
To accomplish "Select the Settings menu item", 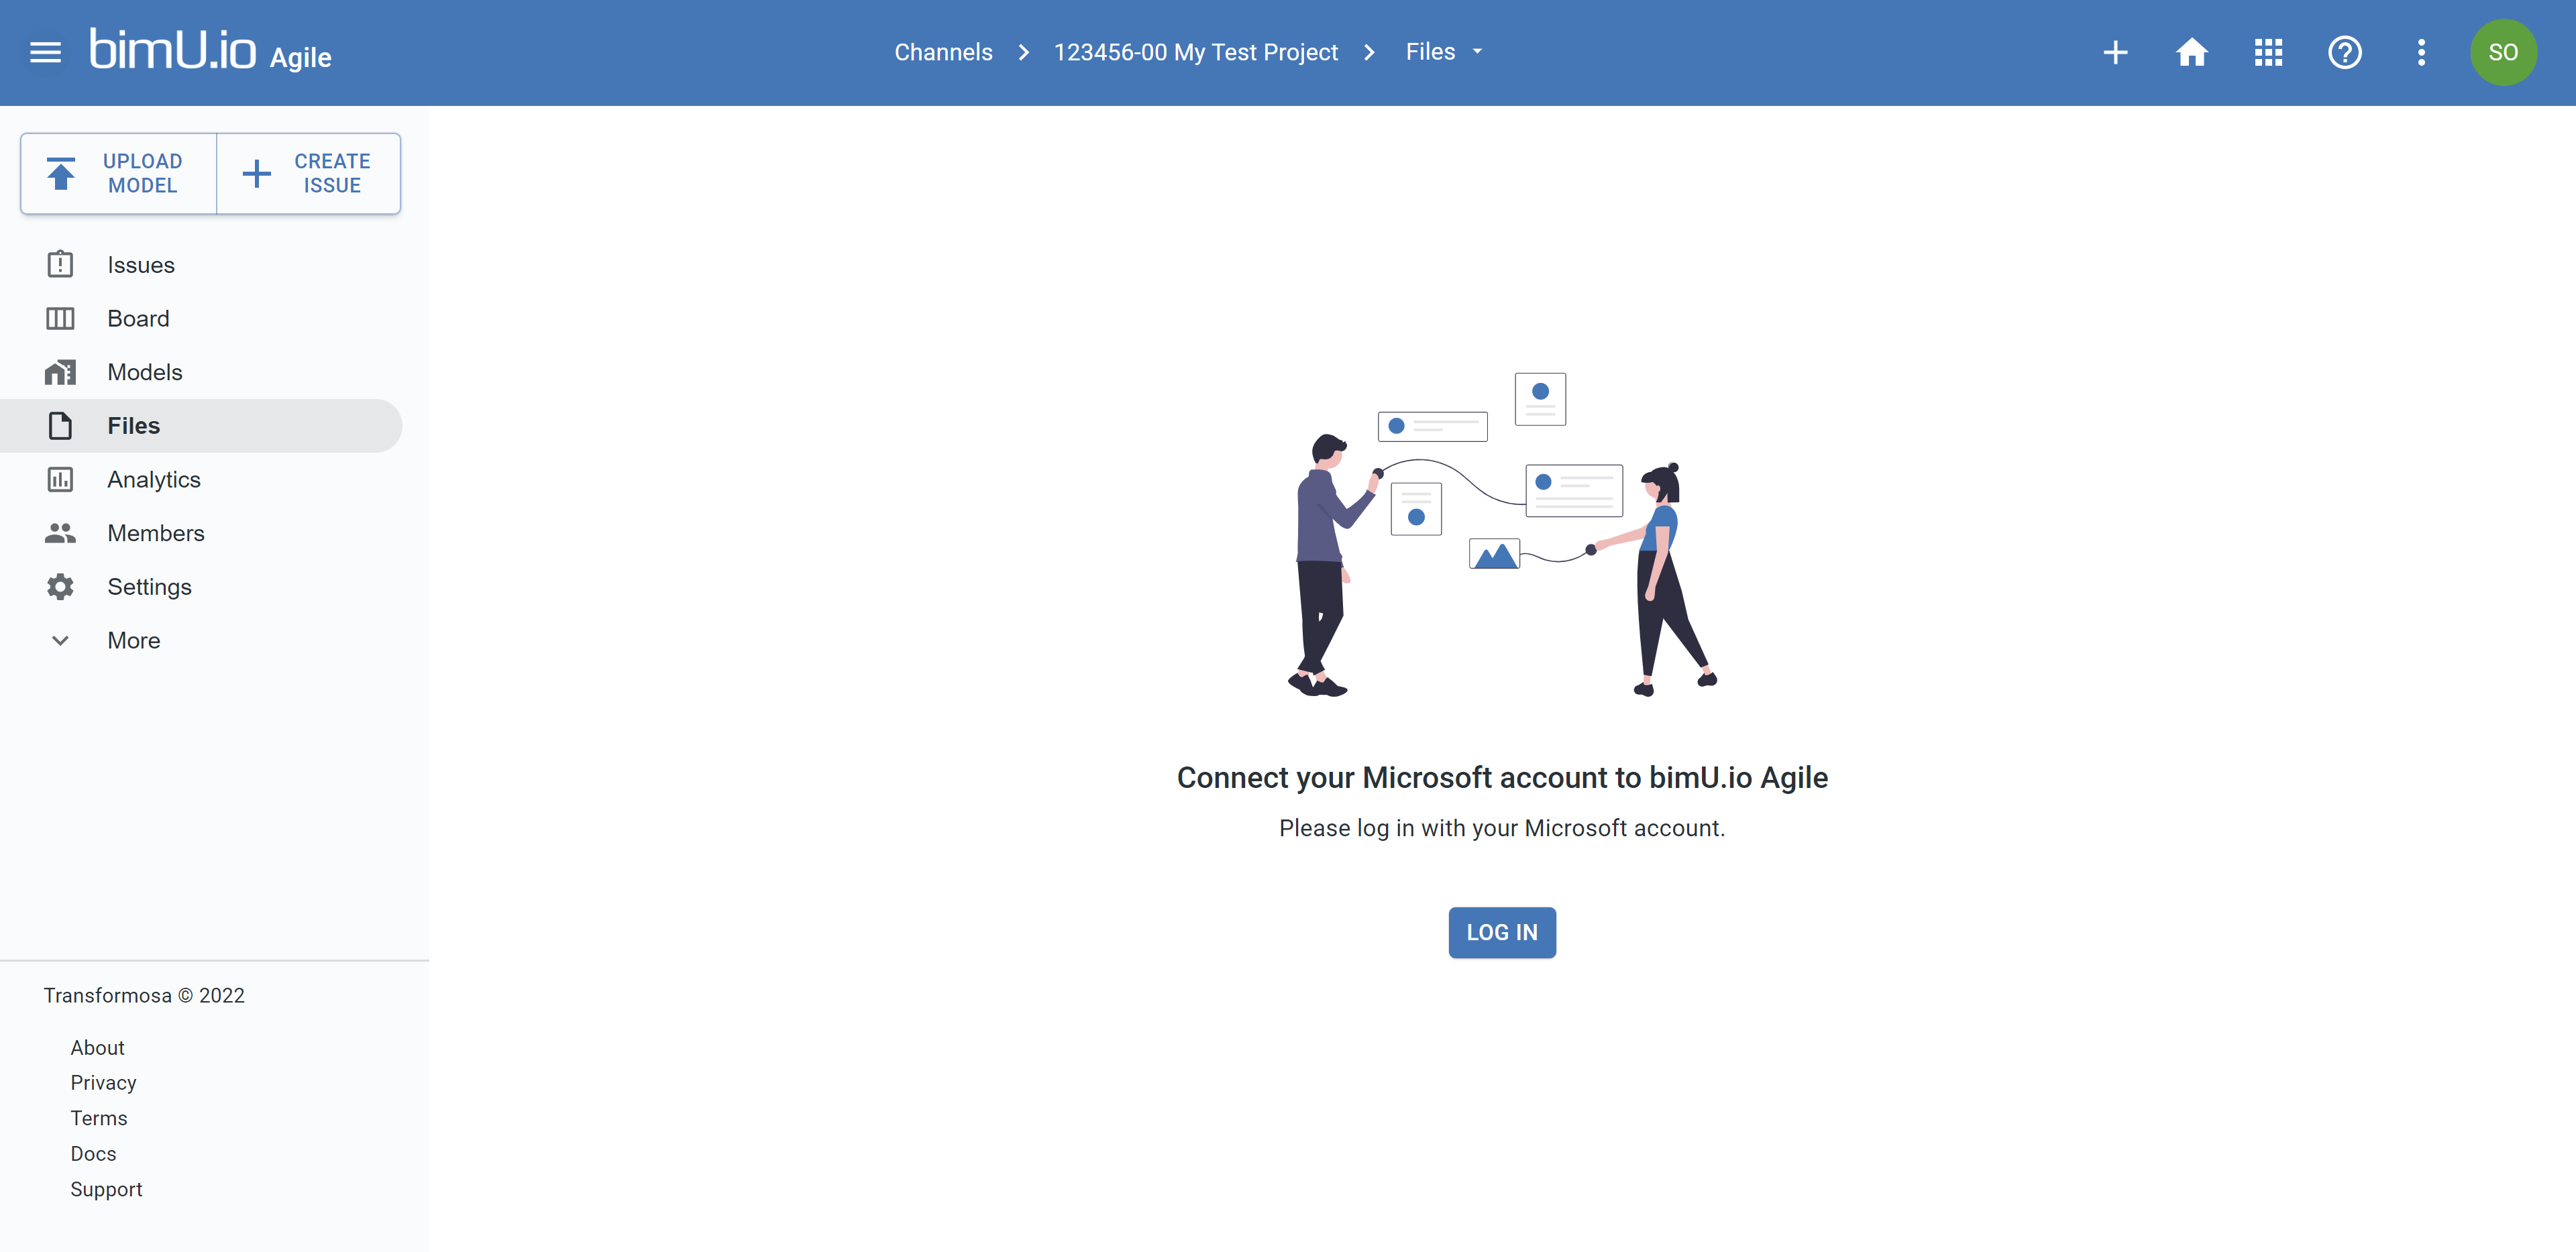I will click(201, 586).
